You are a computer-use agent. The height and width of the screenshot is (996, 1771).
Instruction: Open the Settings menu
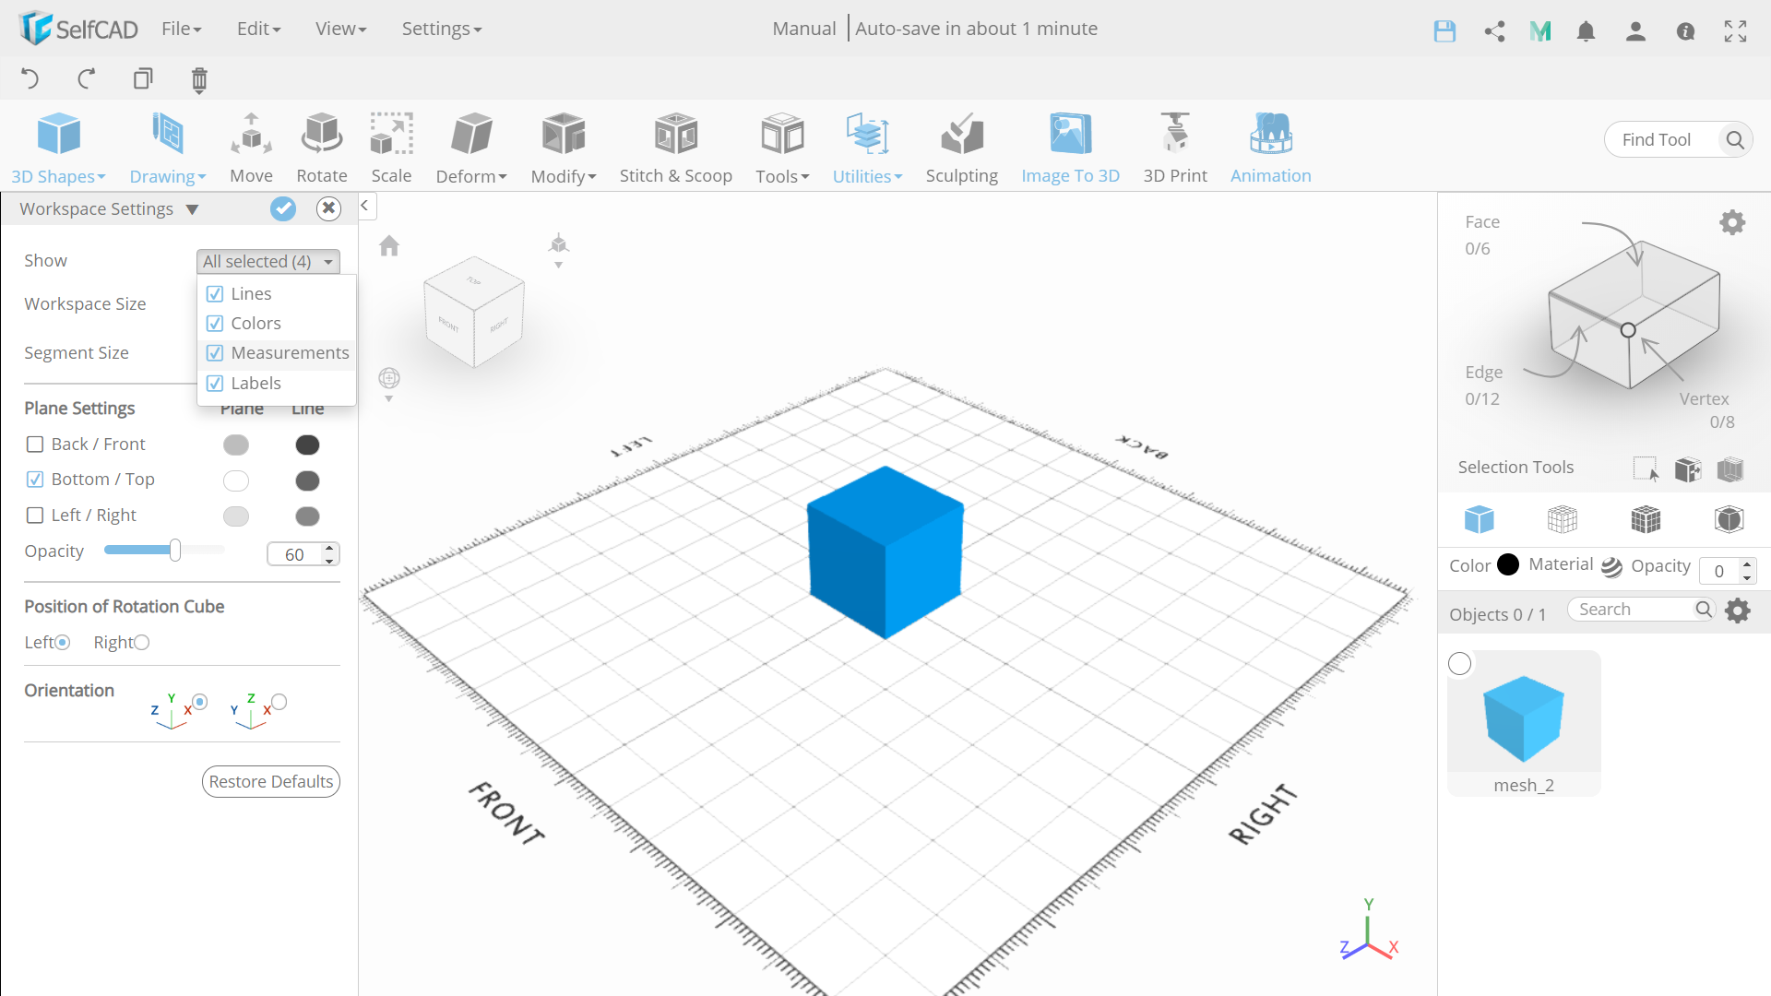[441, 29]
